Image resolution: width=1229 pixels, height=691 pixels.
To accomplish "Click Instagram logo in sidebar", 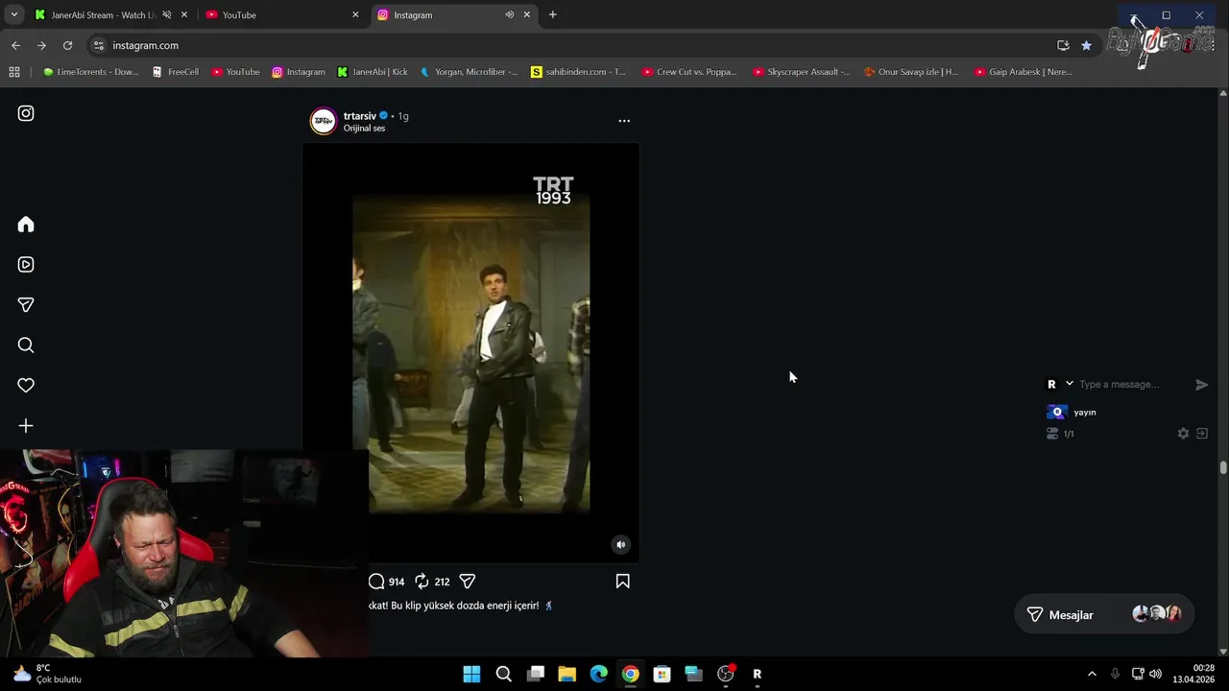I will tap(26, 113).
